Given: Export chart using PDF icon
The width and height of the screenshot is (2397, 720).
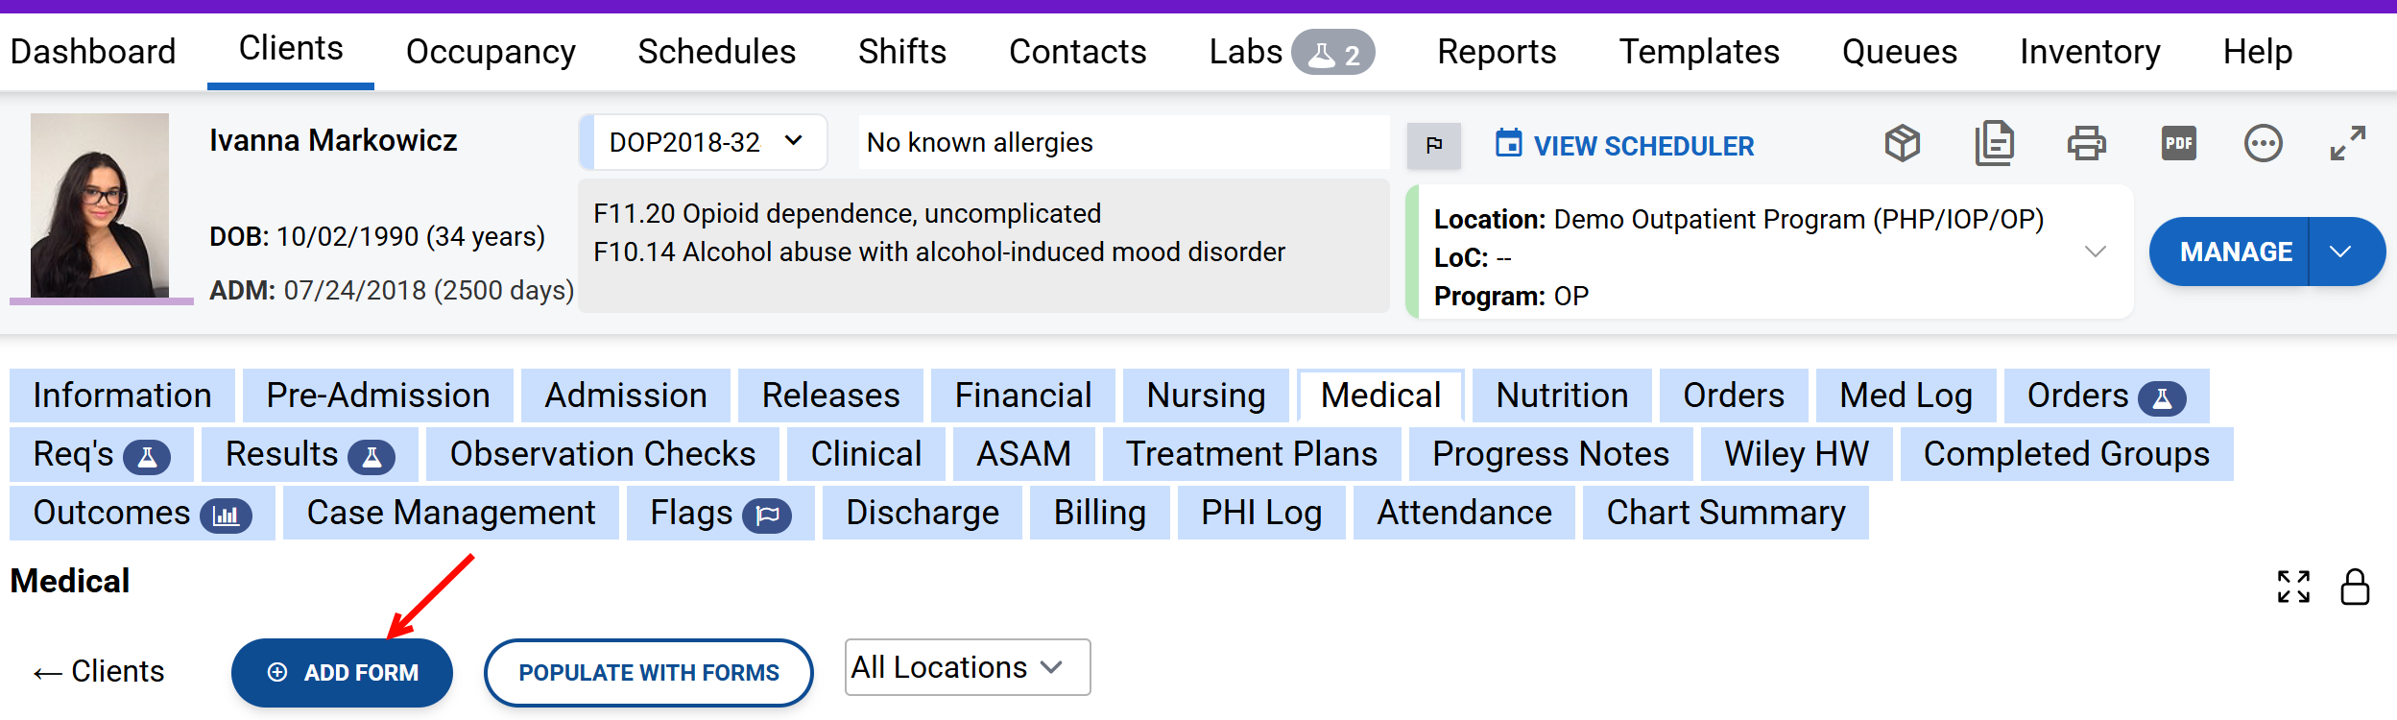Looking at the screenshot, I should tap(2178, 144).
